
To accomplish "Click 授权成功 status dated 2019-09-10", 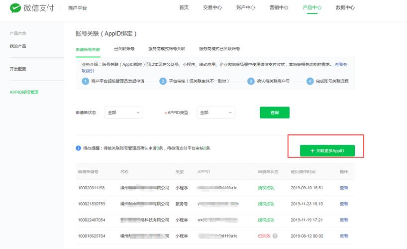I will (x=266, y=188).
